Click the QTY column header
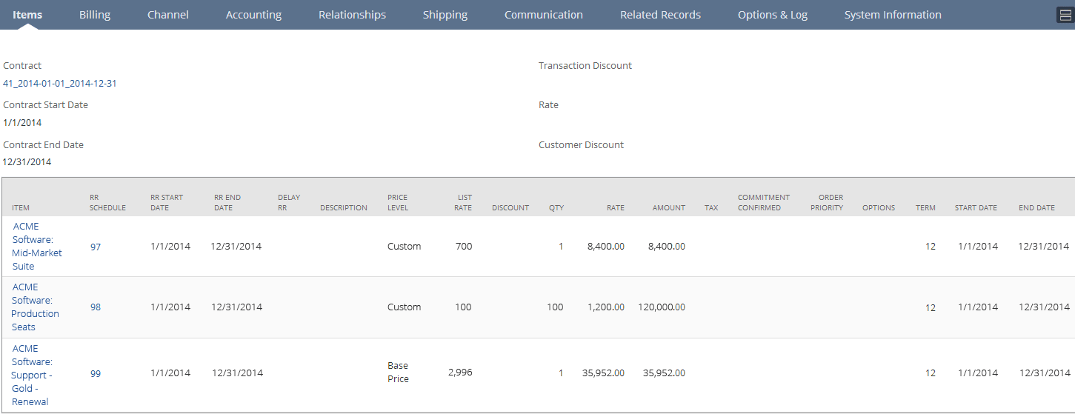Viewport: 1075px width, 414px height. [x=556, y=208]
